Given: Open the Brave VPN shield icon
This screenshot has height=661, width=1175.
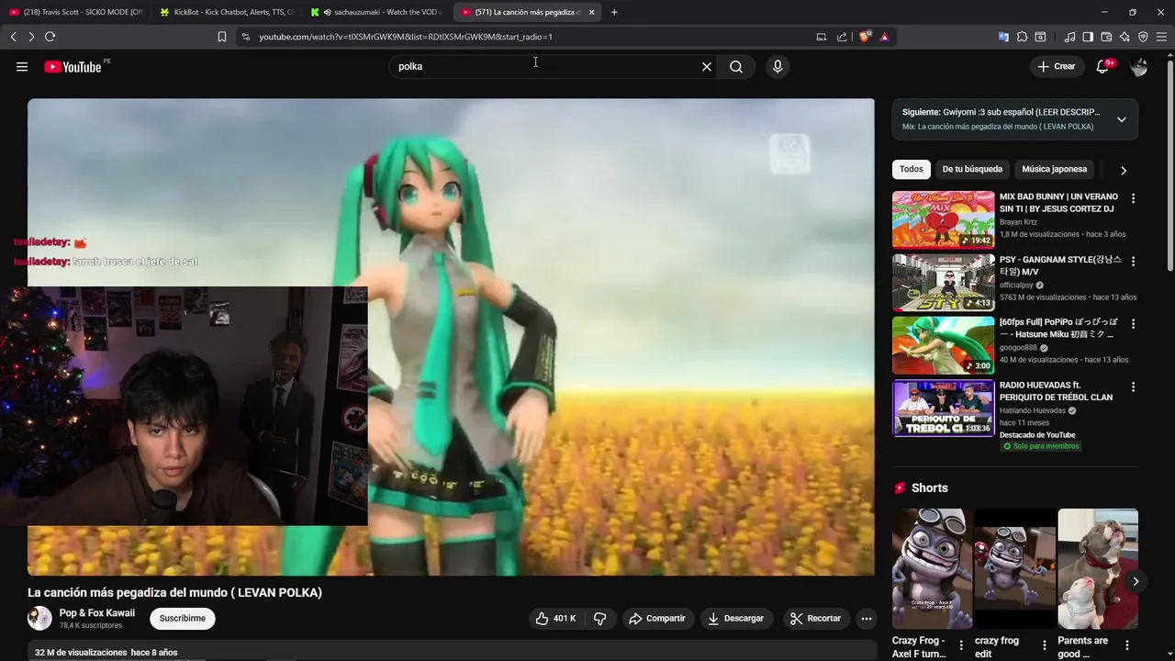Looking at the screenshot, I should tap(1143, 37).
